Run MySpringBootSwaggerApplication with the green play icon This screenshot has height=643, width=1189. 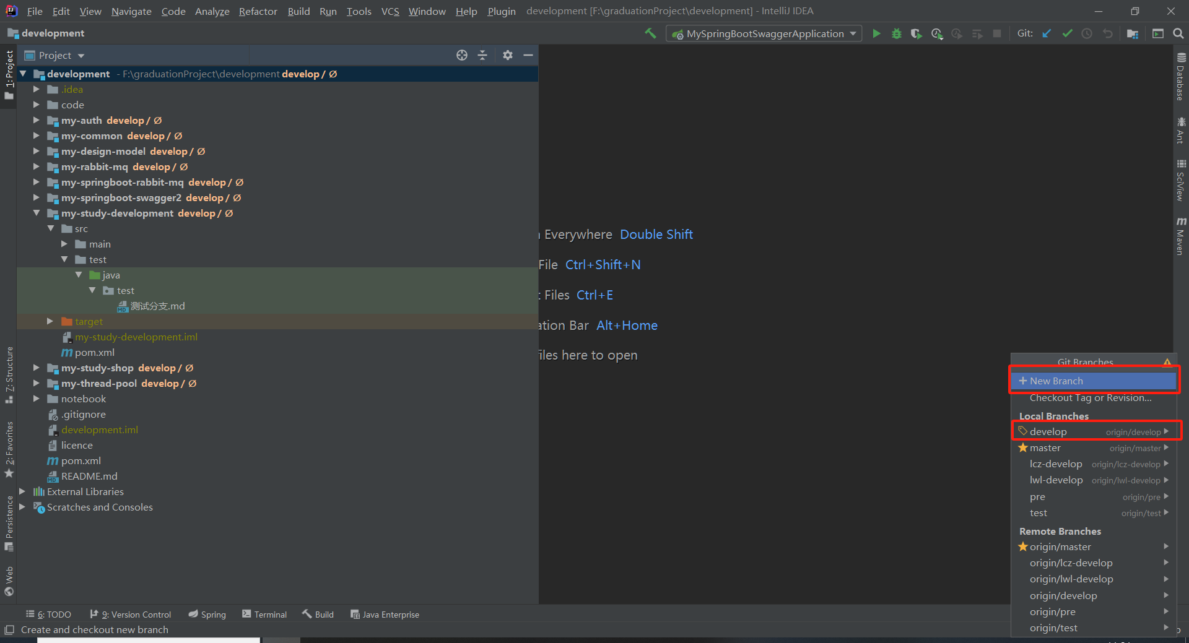[876, 33]
